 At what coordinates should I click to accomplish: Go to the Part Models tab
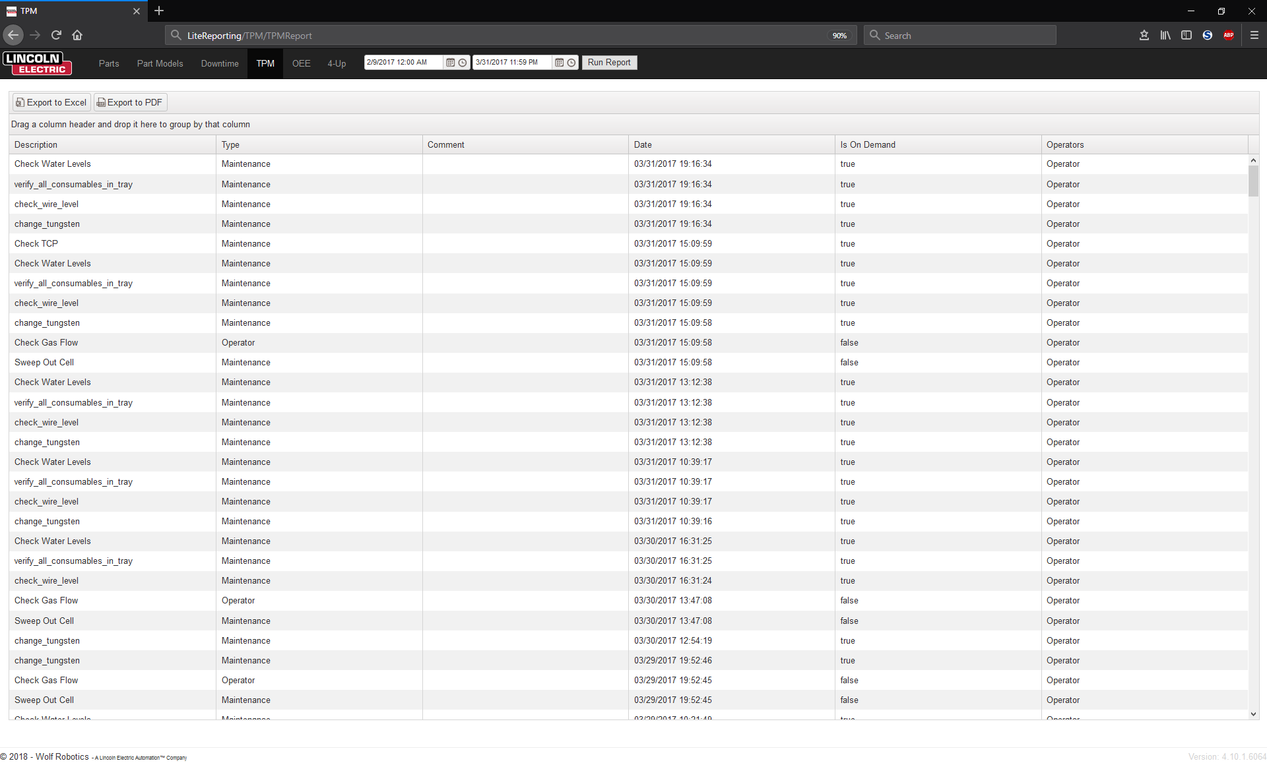[x=160, y=63]
